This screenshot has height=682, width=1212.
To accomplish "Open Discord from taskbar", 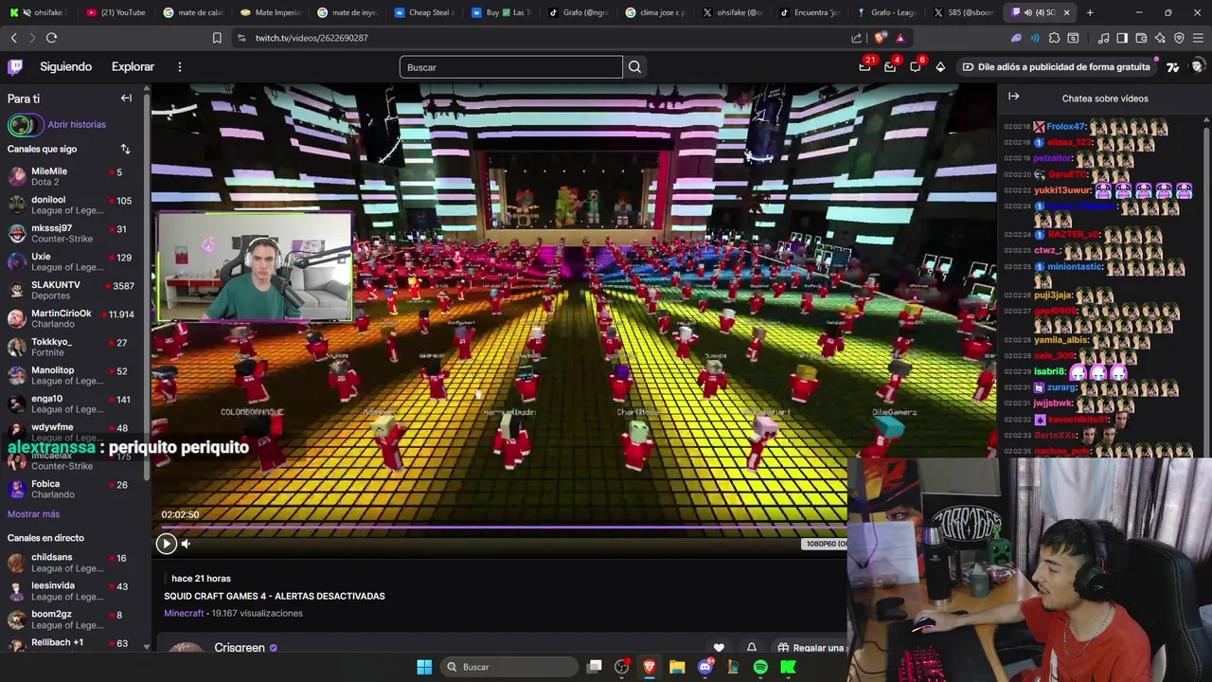I will [x=704, y=667].
